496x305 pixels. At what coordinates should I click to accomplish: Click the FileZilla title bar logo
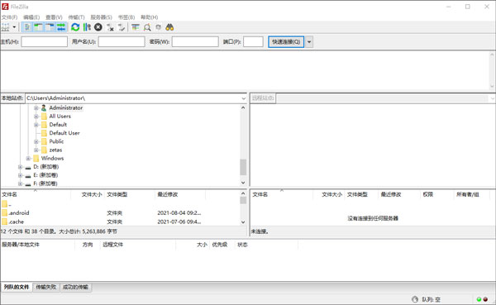(x=6, y=7)
